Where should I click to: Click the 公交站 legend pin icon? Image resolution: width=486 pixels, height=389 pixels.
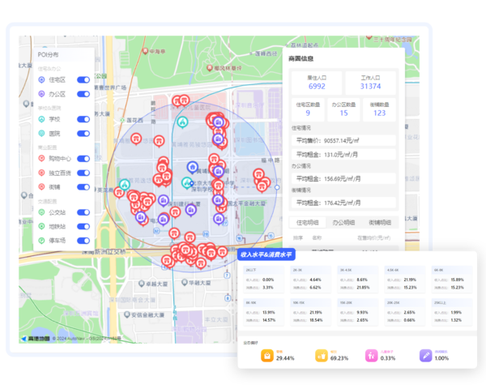coord(41,212)
